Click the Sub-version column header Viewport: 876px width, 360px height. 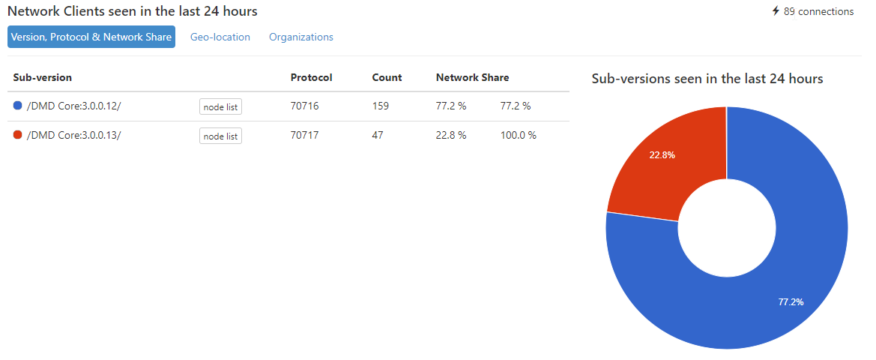tap(43, 78)
